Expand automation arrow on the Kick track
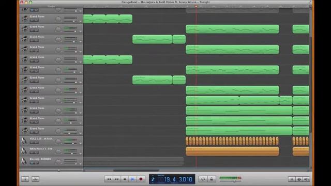Screen dimensions: 331x186 (81, 144)
